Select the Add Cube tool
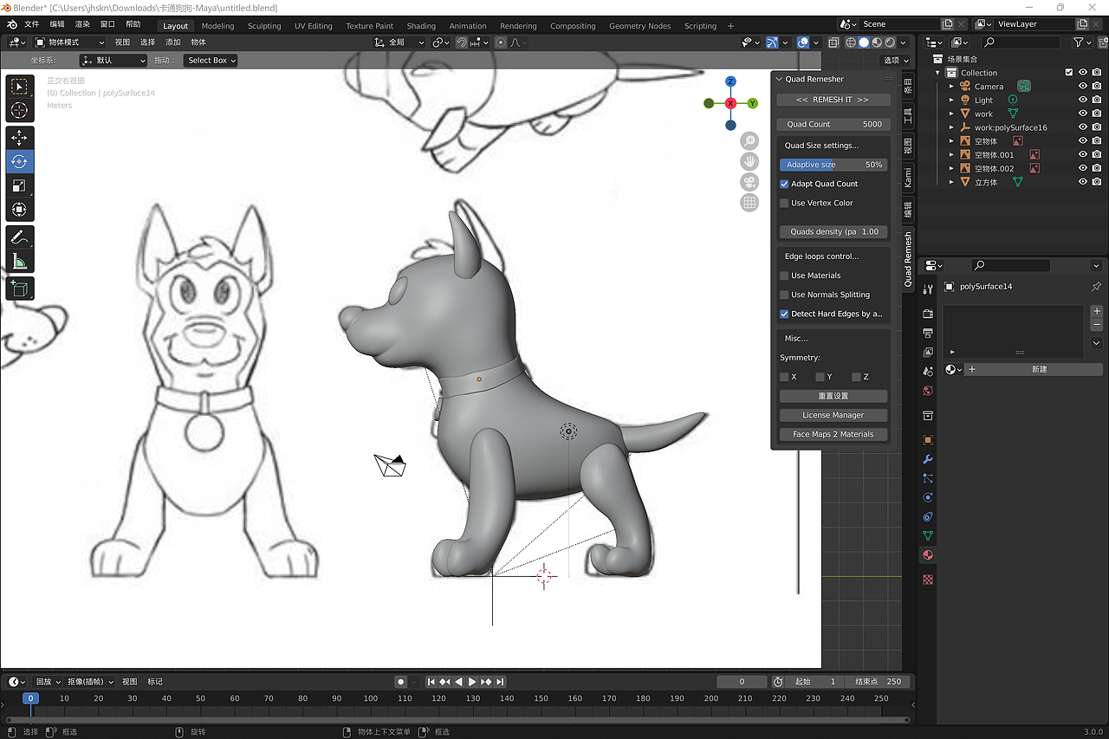1109x739 pixels. (x=20, y=289)
